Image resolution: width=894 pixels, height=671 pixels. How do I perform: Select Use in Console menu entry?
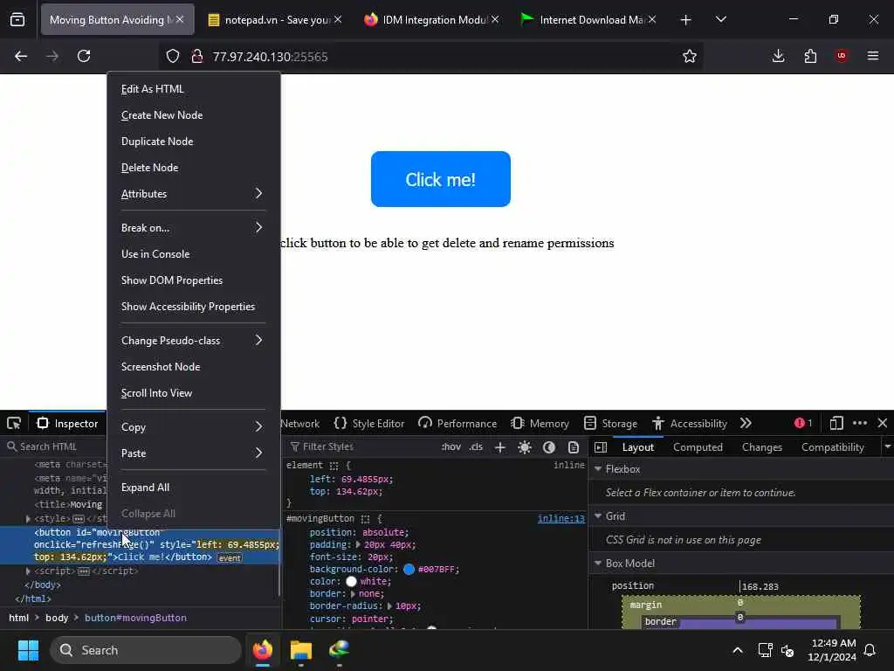193,254
